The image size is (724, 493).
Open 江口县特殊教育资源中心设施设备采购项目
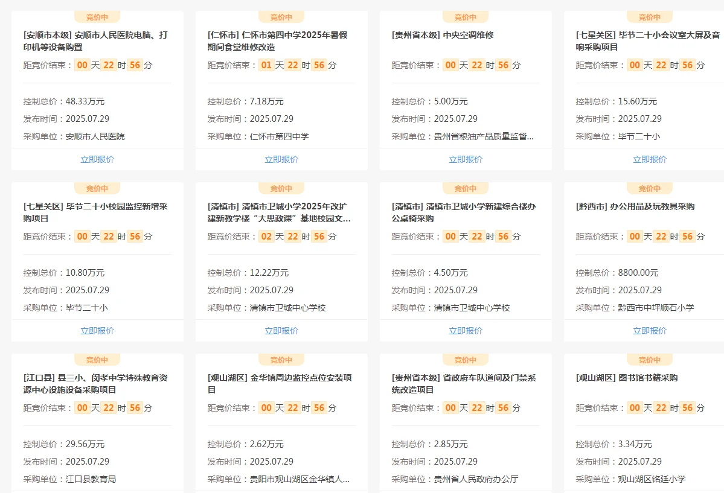coord(97,384)
